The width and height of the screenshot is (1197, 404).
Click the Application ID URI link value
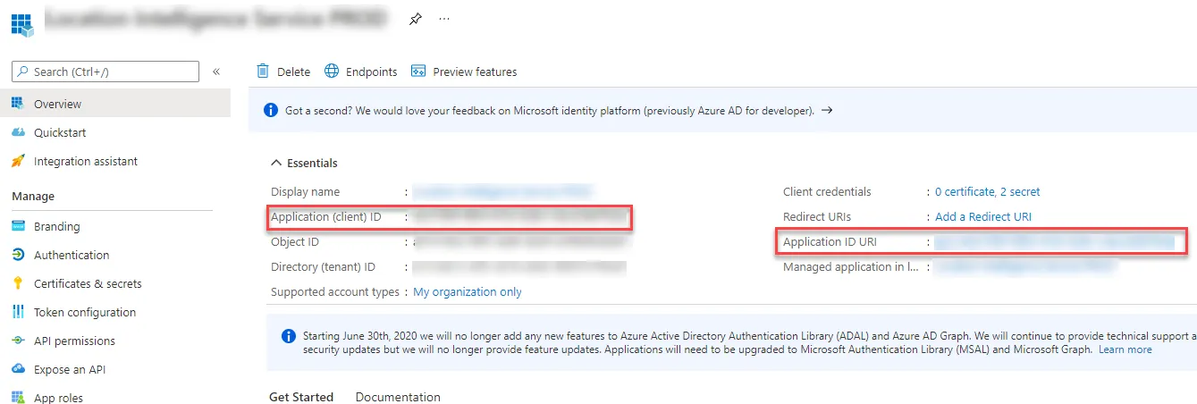click(x=1055, y=241)
